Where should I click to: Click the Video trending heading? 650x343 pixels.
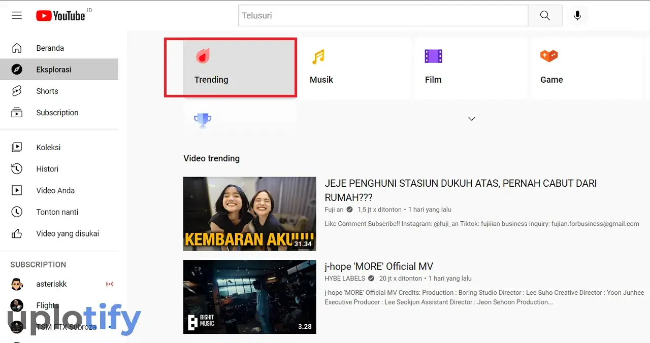tap(211, 158)
